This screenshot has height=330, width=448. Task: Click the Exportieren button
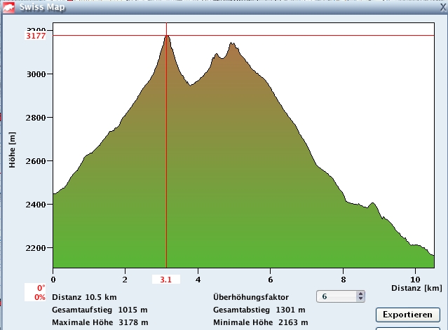pos(407,315)
